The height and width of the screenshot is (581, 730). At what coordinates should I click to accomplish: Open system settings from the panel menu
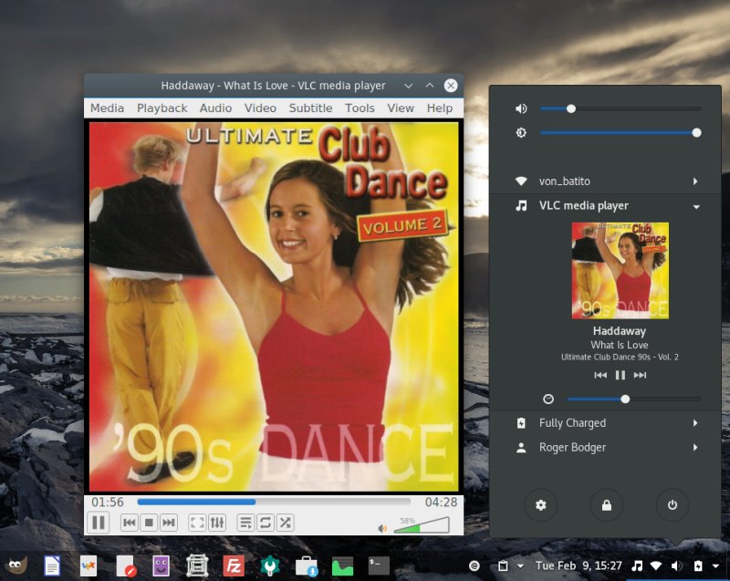540,504
